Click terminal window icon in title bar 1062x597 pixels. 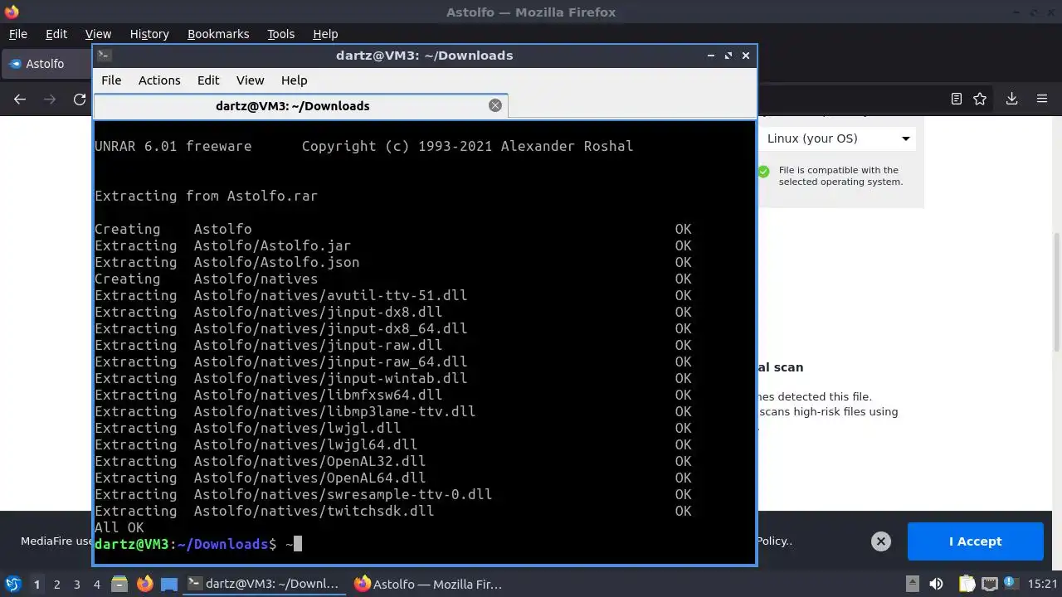coord(104,56)
